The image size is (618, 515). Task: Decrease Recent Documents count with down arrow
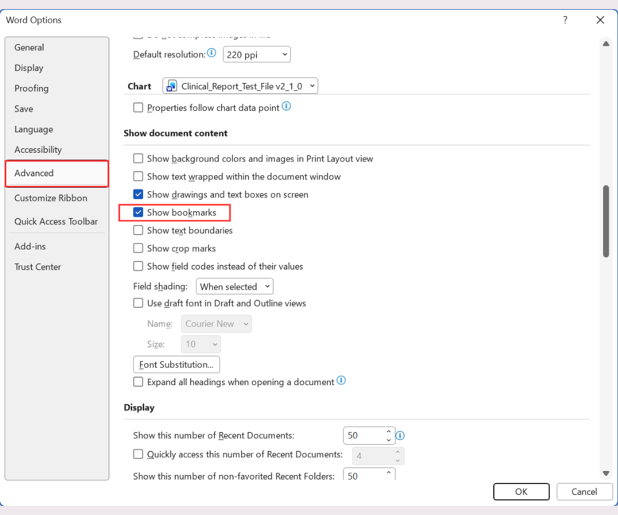click(389, 439)
